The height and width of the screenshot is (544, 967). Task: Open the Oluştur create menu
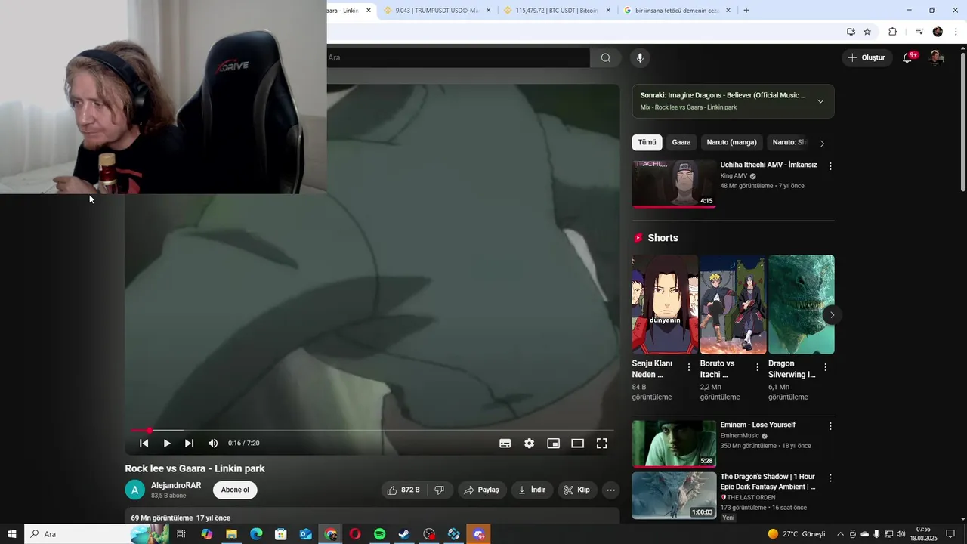point(867,57)
